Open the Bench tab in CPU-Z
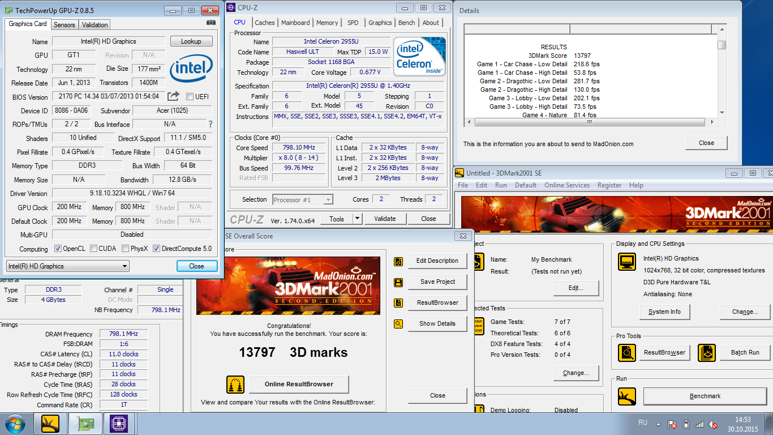Screen dimensions: 773x435 pos(406,23)
